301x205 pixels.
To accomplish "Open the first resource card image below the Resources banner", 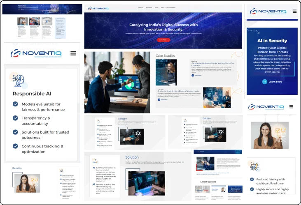I will tap(22, 21).
